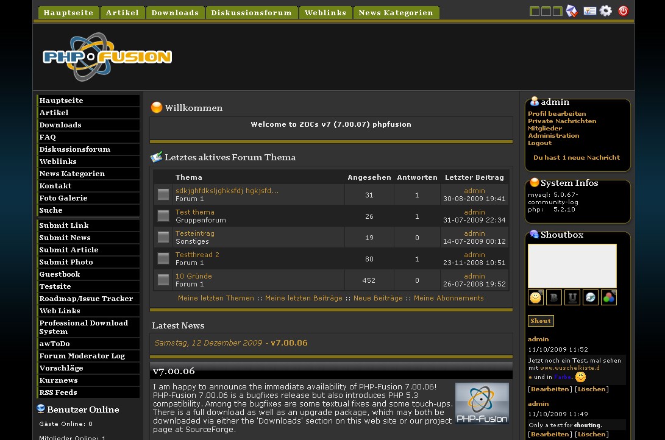Click folder icon beside sdkjghfdksljghksfdj thread
This screenshot has height=440, width=665.
[x=163, y=194]
